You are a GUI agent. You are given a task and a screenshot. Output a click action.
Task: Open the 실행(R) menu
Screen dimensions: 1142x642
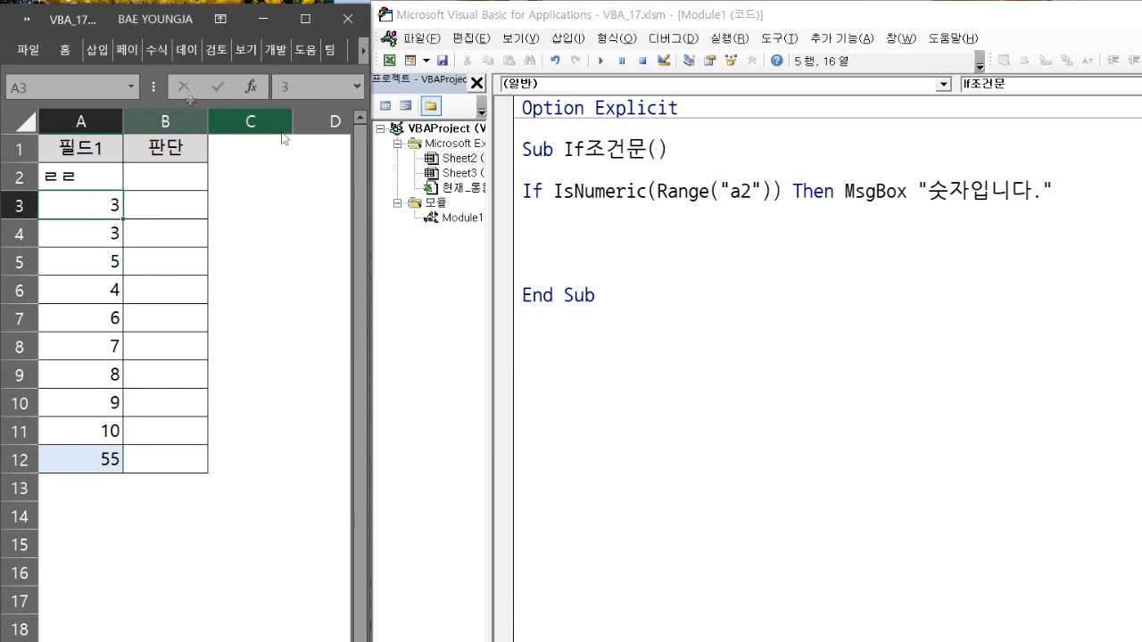point(729,38)
